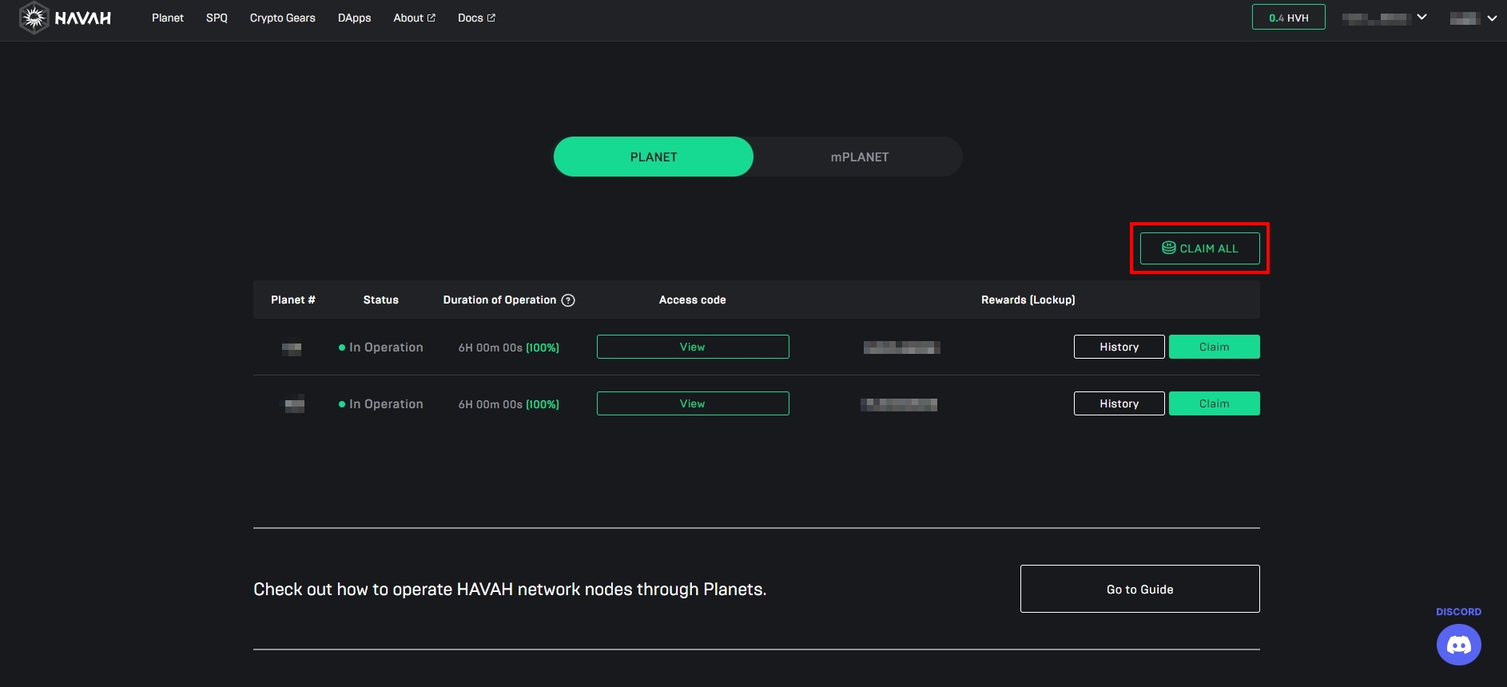Viewport: 1507px width, 687px height.
Task: Click the Rewards (Lockup) column header
Action: (x=1028, y=300)
